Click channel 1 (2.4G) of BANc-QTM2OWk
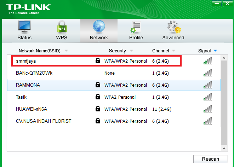The image size is (234, 167). coord(160,73)
